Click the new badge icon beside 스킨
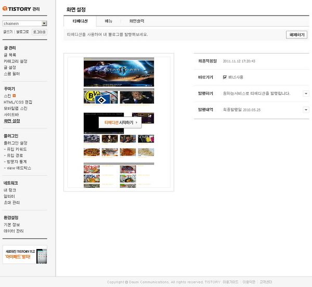 pyautogui.click(x=14, y=96)
